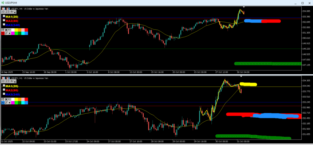Click the mouse cursor tool in H4 palette
The image size is (313, 145).
point(3,30)
